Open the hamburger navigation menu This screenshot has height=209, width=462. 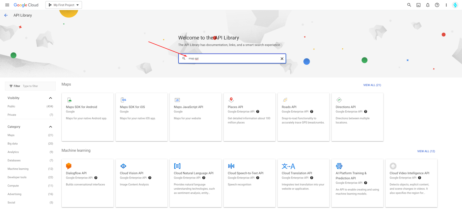click(x=7, y=5)
